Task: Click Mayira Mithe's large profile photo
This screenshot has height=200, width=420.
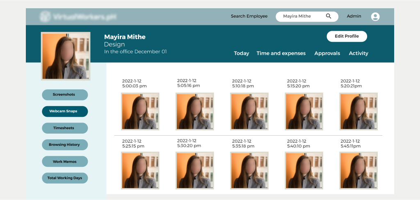Action: click(x=66, y=56)
